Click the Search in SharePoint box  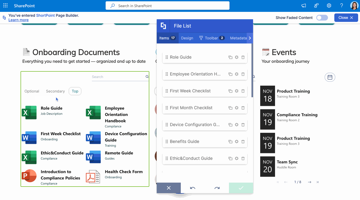pyautogui.click(x=168, y=6)
